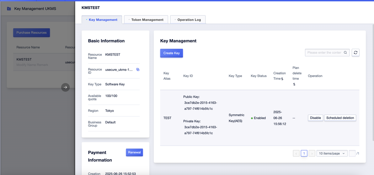The height and width of the screenshot is (175, 374).
Task: Open the Operation Log tab
Action: (188, 20)
